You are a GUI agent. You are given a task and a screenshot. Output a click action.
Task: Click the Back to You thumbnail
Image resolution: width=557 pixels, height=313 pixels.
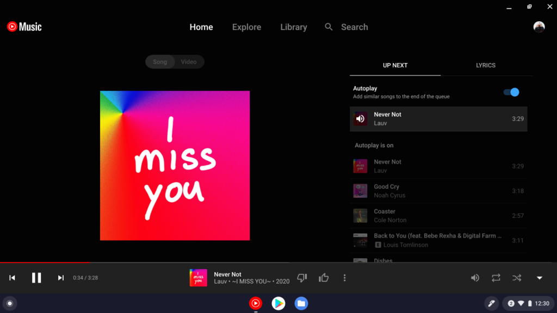(360, 241)
